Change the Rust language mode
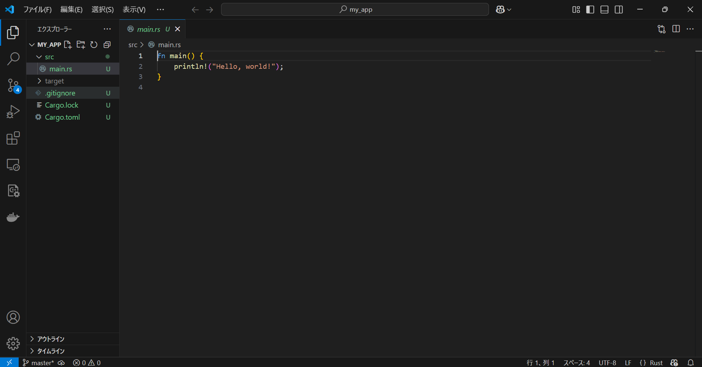 (x=656, y=363)
